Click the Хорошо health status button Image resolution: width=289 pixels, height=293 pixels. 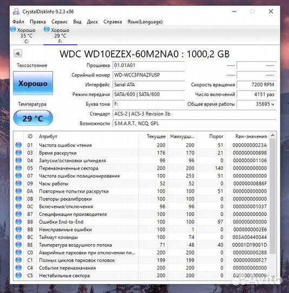point(33,84)
